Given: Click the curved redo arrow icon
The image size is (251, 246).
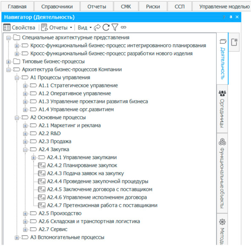Looking at the screenshot, I should (x=97, y=27).
